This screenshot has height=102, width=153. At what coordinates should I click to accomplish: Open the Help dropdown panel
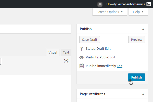pos(138,12)
